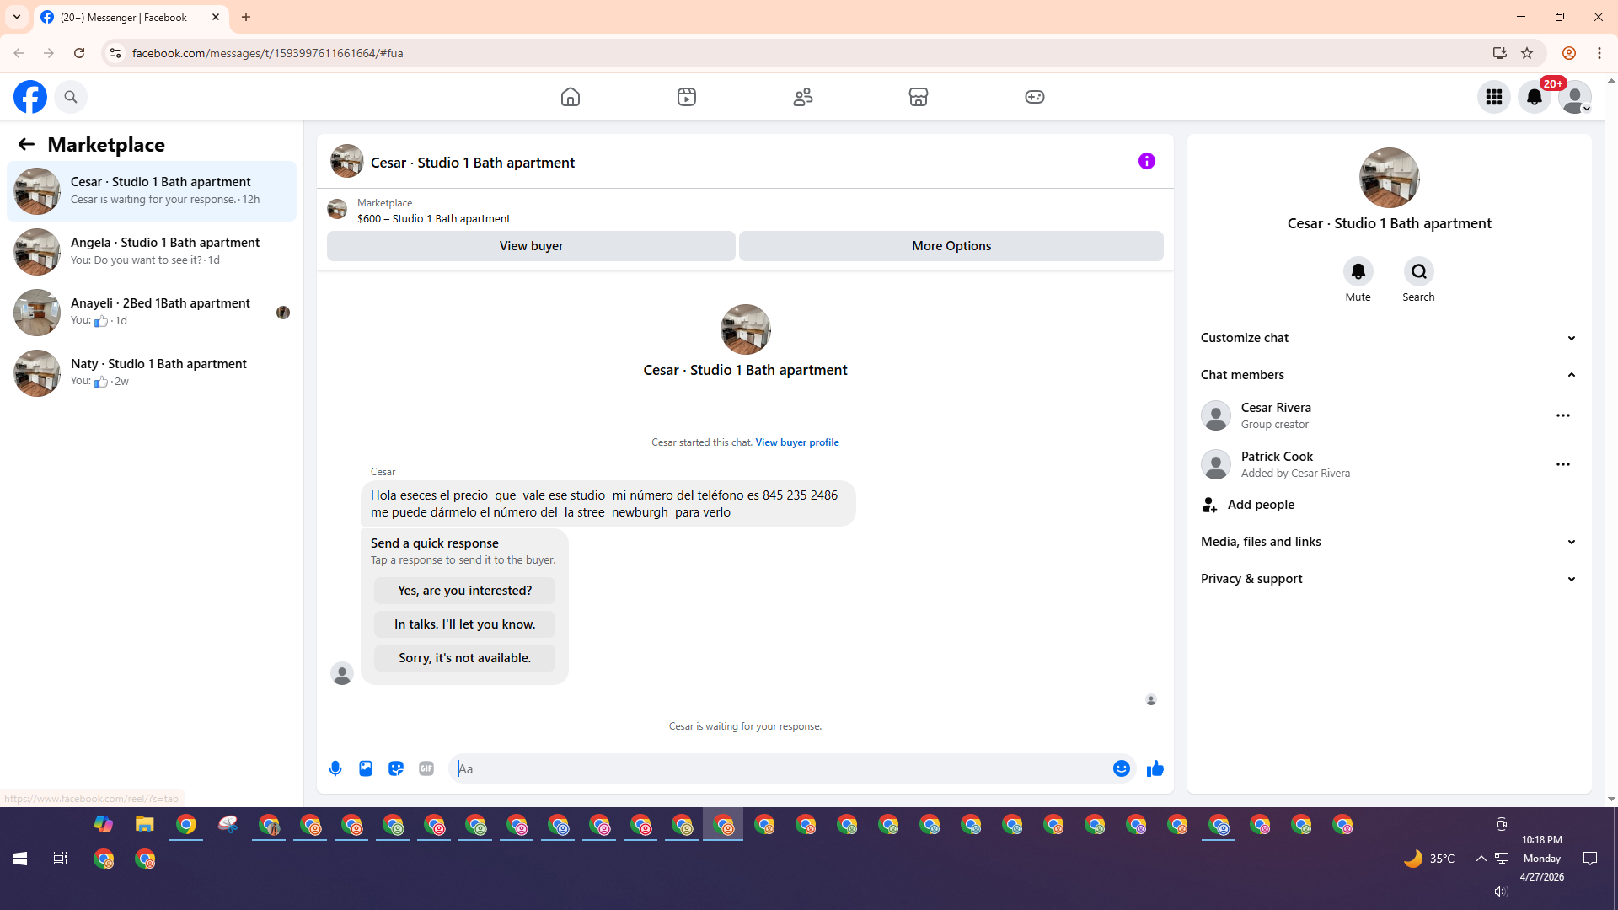Image resolution: width=1618 pixels, height=910 pixels.
Task: Open member options for Patrick Cook
Action: coord(1563,464)
